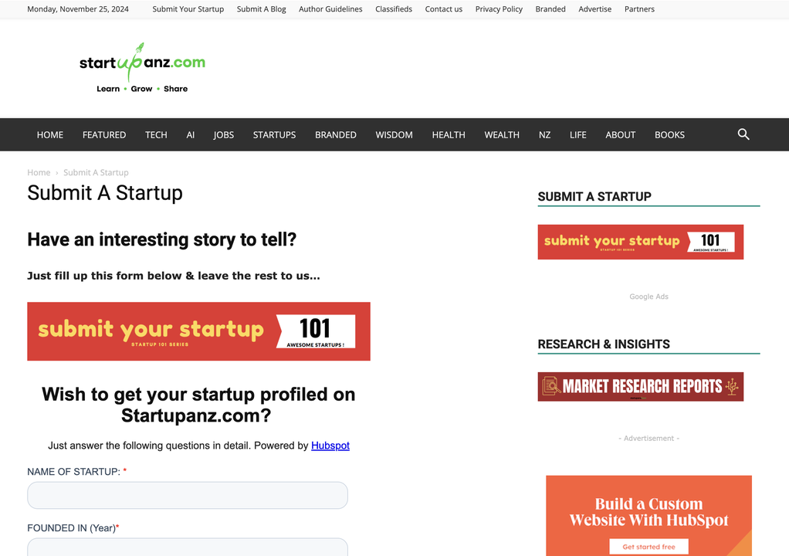
Task: Focus the Founded In year field
Action: coord(187,547)
